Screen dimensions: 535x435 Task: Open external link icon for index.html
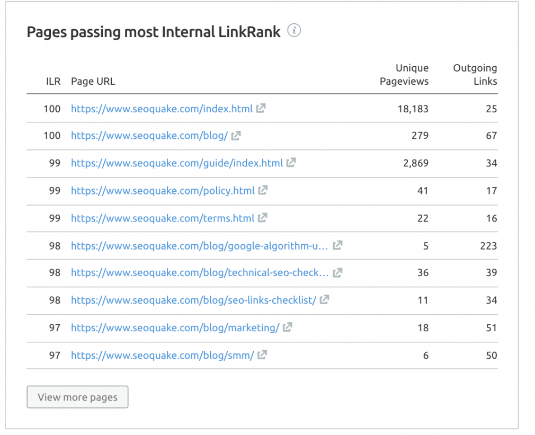[261, 108]
